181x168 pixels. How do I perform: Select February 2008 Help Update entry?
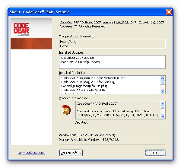pos(81,62)
